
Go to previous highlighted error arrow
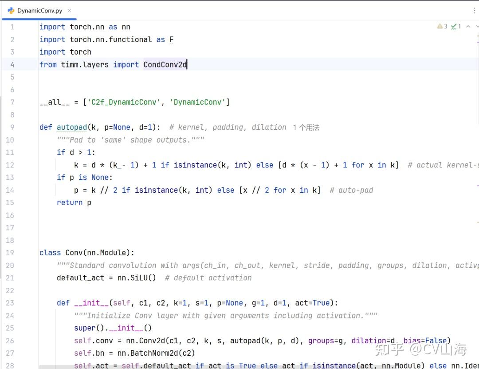[x=468, y=27]
